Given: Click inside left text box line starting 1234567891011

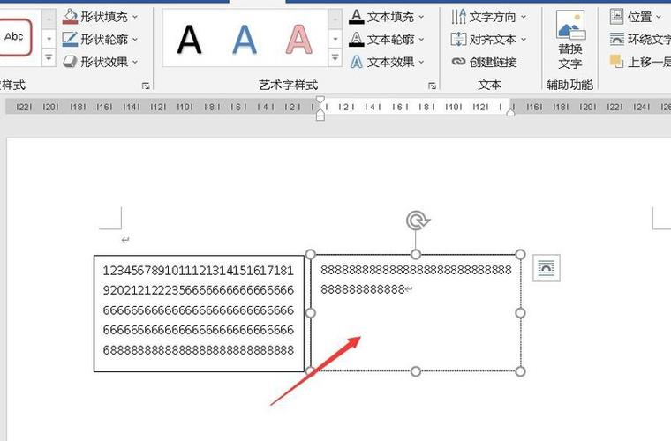Looking at the screenshot, I should [198, 271].
